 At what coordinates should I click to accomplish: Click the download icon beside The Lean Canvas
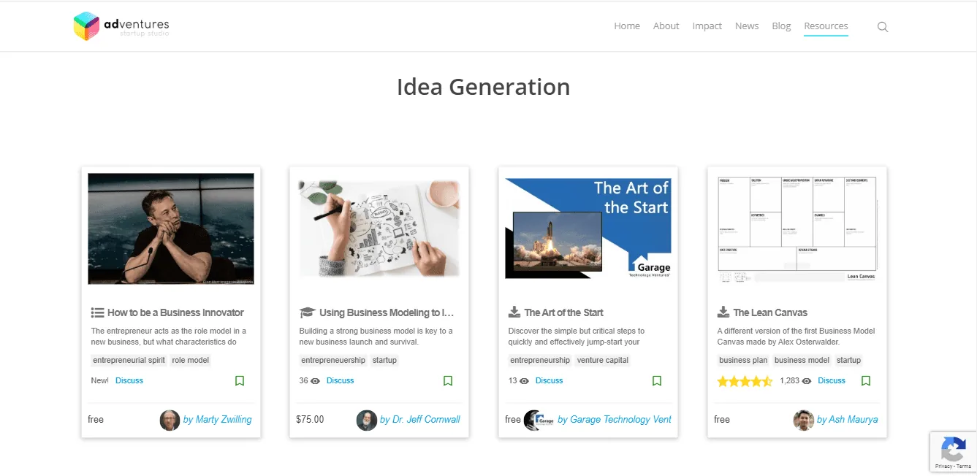[723, 312]
